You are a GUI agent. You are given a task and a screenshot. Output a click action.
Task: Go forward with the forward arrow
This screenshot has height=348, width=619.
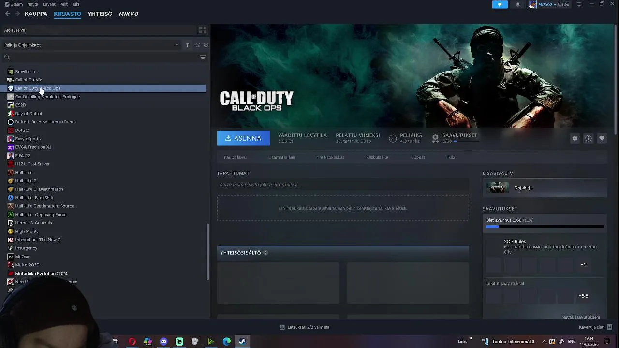click(x=18, y=14)
